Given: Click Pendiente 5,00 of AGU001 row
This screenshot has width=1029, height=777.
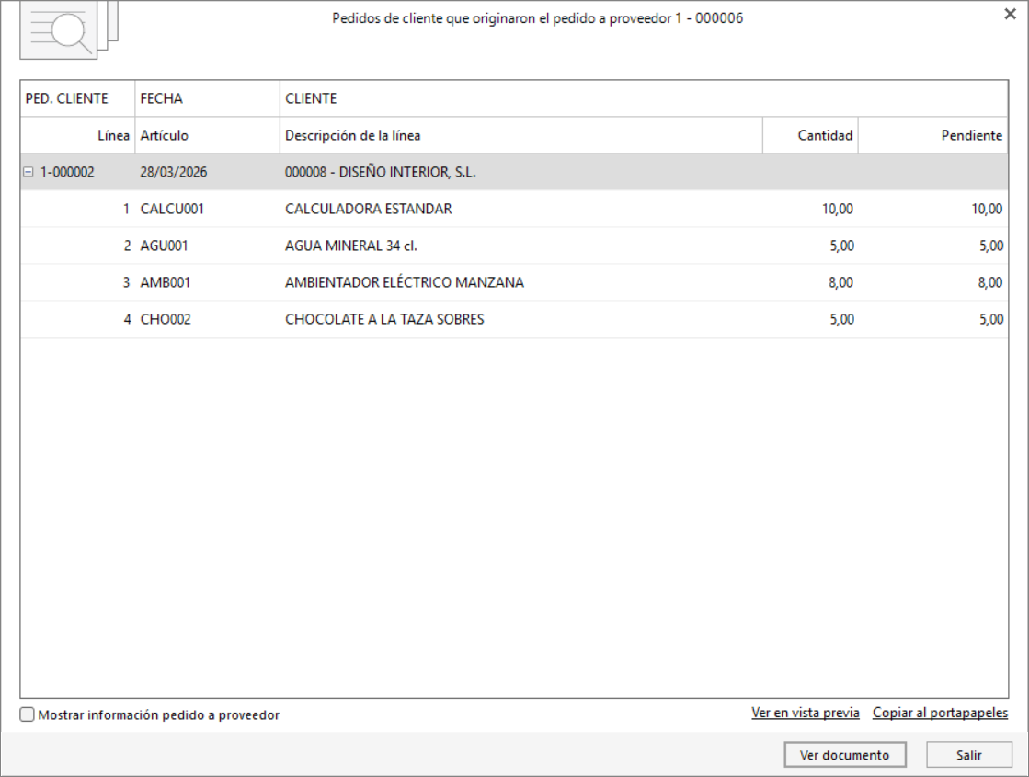Looking at the screenshot, I should click(x=991, y=246).
